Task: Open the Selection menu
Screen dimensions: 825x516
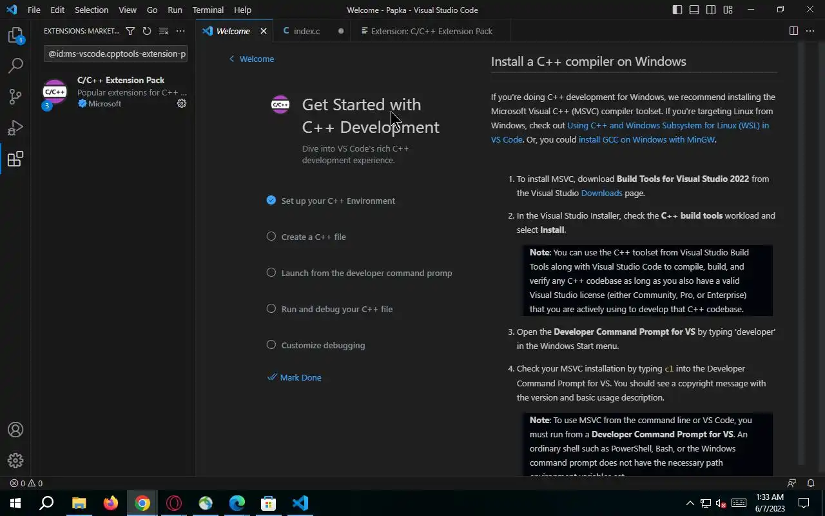Action: 92,10
